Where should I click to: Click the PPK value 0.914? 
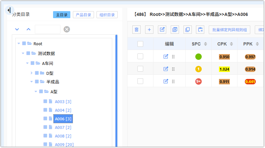click(x=250, y=69)
